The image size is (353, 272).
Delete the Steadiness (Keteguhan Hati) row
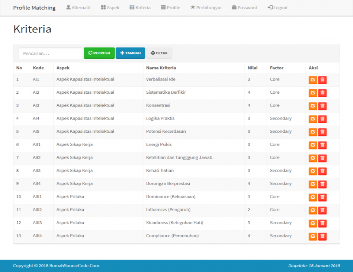[x=322, y=223]
